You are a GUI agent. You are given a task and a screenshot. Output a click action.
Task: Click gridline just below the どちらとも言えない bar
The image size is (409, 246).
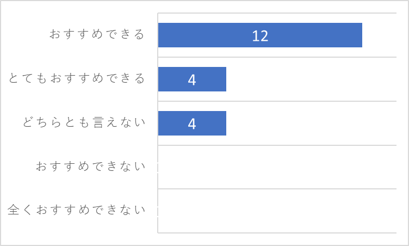[x=277, y=145]
